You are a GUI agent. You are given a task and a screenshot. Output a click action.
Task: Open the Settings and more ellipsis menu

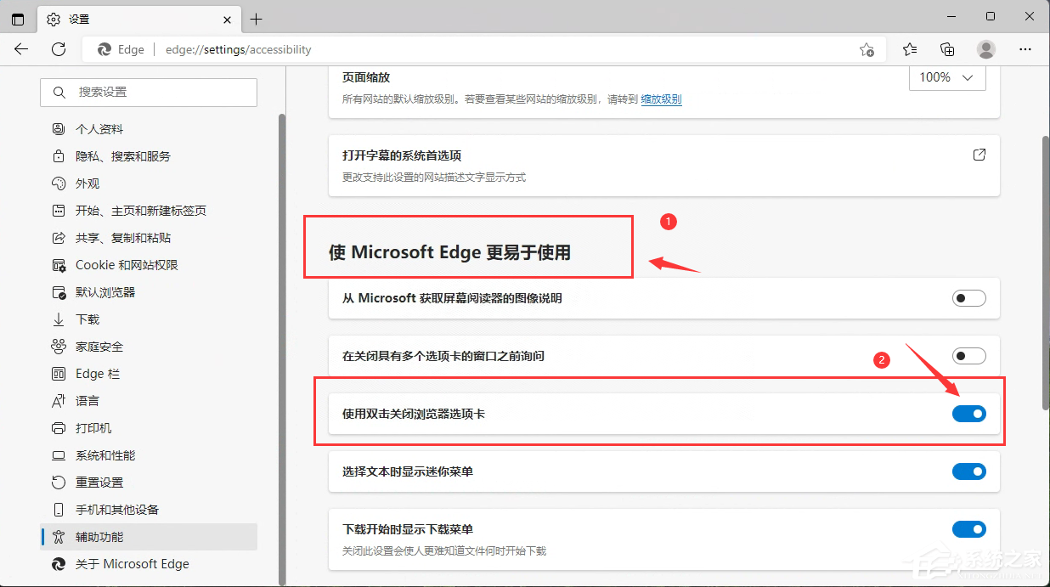(1025, 49)
